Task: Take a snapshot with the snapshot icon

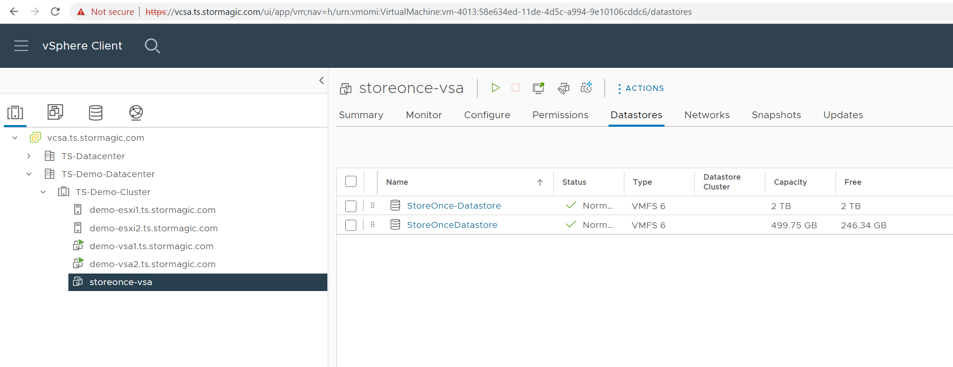Action: [586, 87]
